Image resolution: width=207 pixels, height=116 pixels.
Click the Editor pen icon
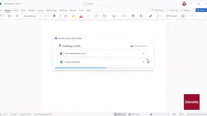pos(150,16)
